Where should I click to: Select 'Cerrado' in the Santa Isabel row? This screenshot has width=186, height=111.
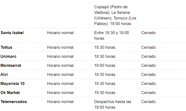click(149, 33)
